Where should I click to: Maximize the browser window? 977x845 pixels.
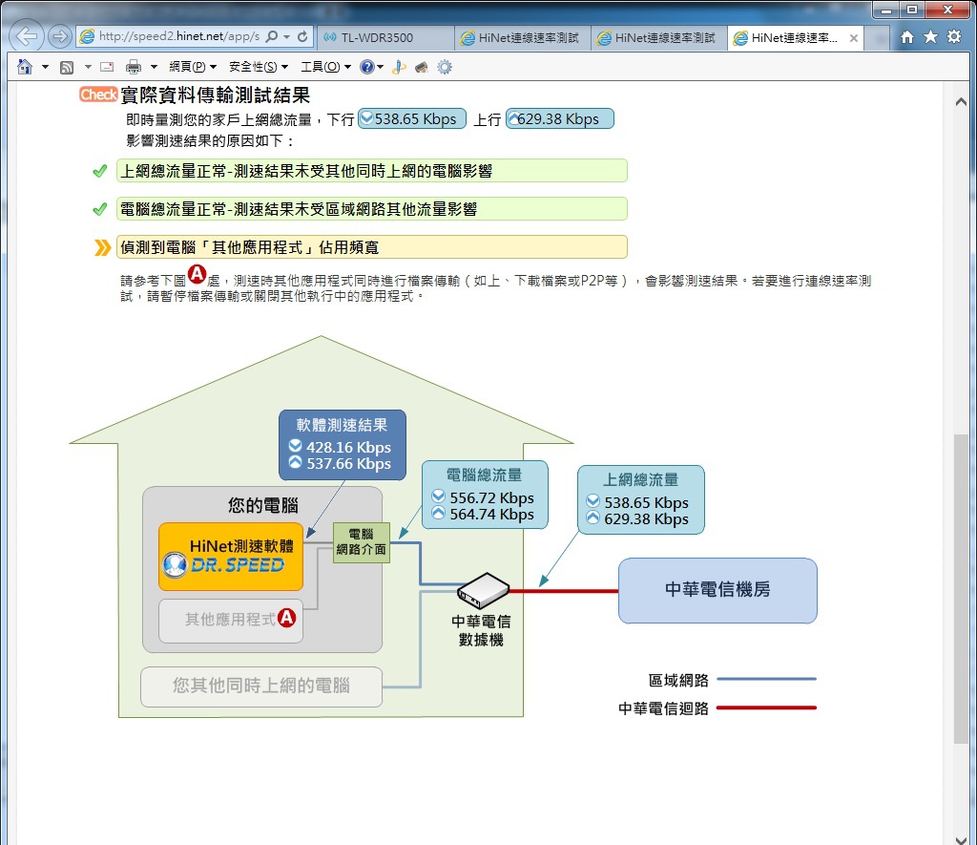tap(912, 10)
